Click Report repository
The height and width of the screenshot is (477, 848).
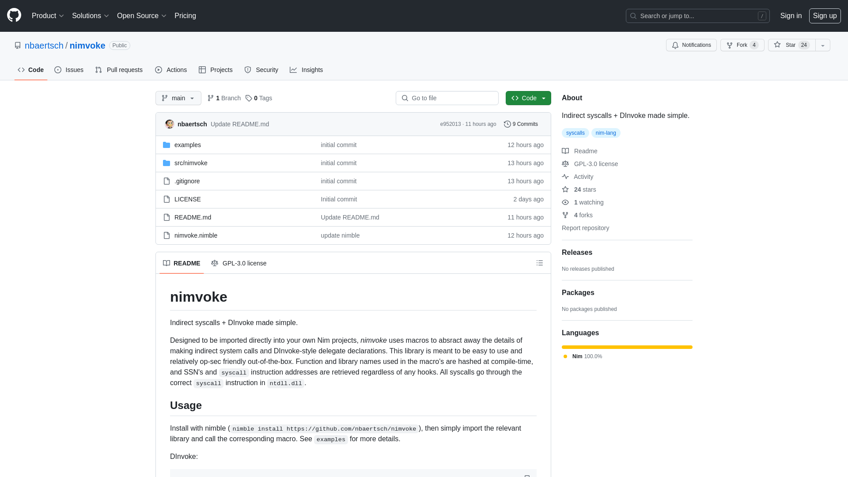click(585, 228)
